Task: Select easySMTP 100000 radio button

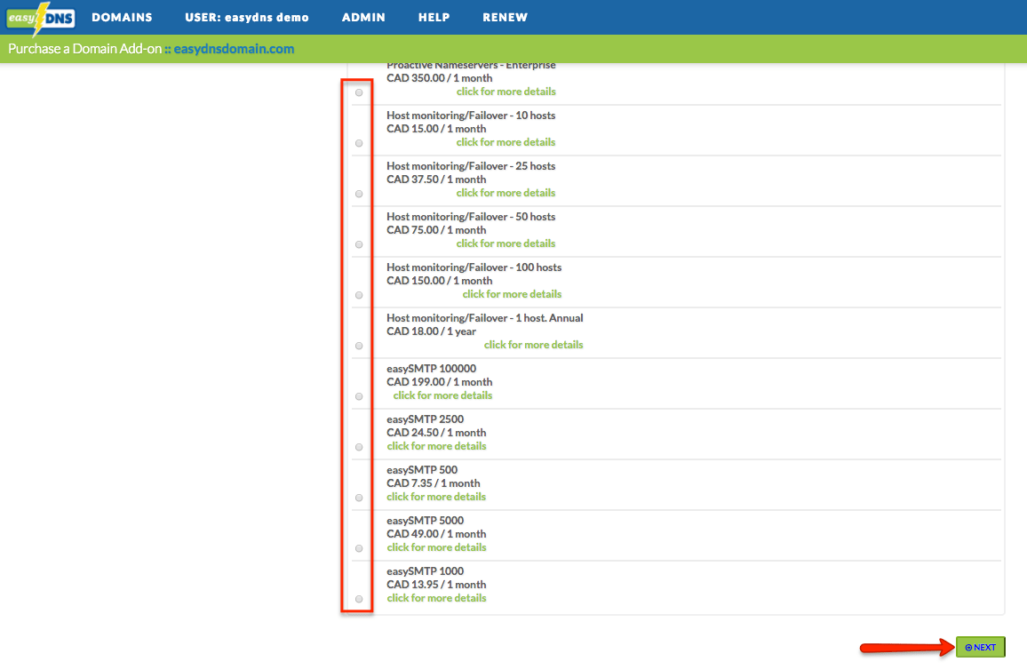Action: [x=359, y=396]
